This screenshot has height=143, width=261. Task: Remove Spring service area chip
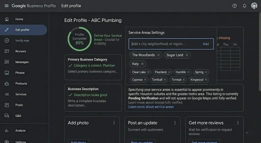tap(206, 72)
